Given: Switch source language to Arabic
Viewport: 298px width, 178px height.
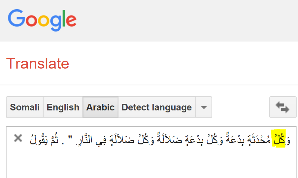Looking at the screenshot, I should click(100, 107).
